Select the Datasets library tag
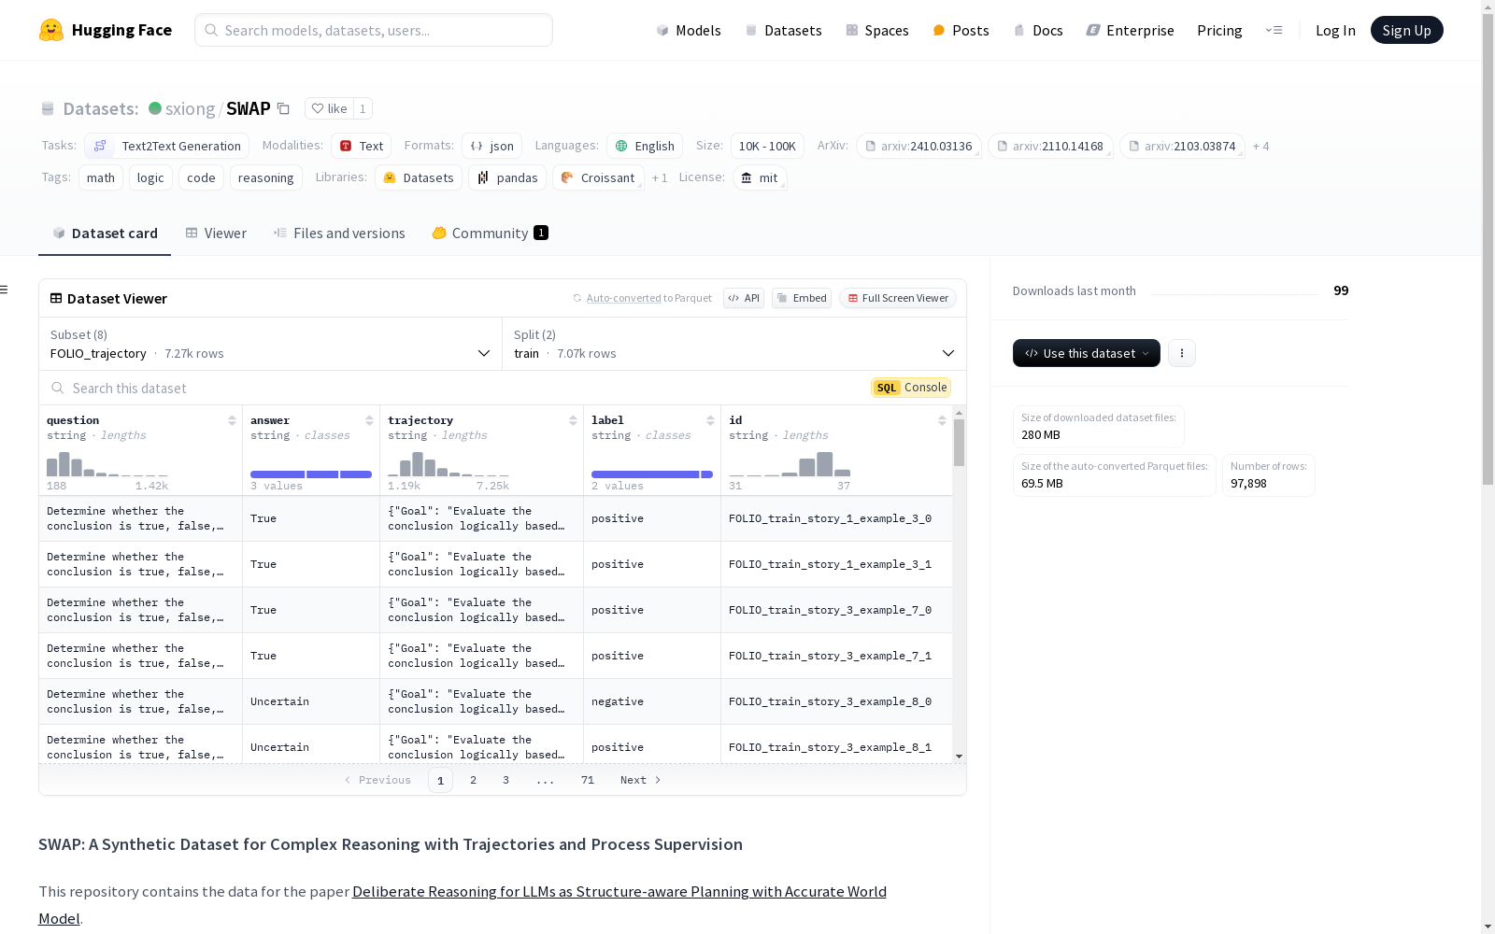Image resolution: width=1495 pixels, height=934 pixels. coord(419,177)
